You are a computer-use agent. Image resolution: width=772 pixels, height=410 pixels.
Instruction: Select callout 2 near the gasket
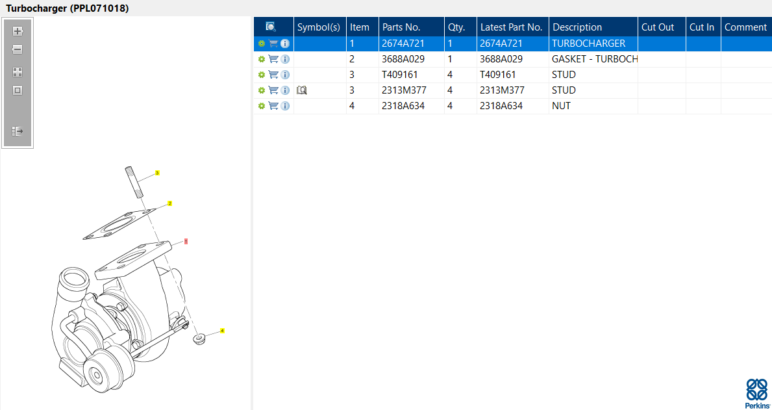tap(170, 203)
